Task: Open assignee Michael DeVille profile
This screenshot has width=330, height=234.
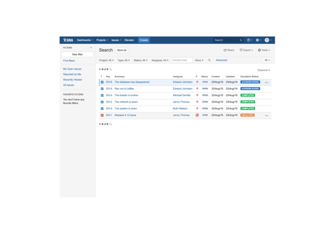Action: 182,95
